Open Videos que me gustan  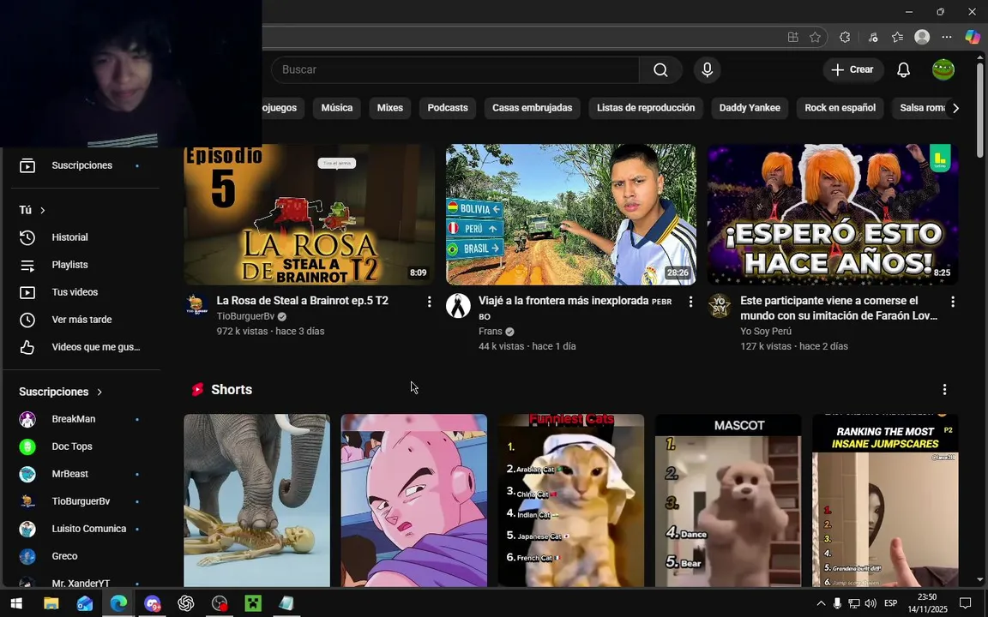click(x=82, y=347)
